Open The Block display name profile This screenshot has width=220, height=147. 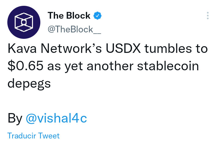coord(69,15)
